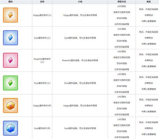Click the small blue Cool shard icon

pos(10,38)
